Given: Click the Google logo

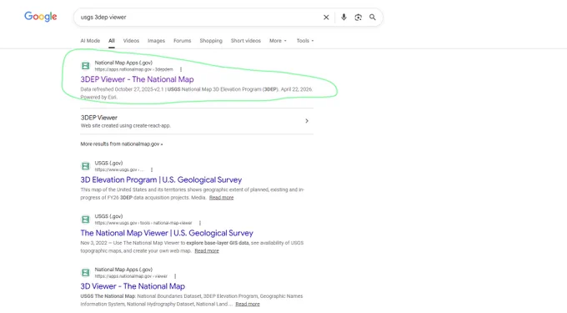Looking at the screenshot, I should (41, 17).
